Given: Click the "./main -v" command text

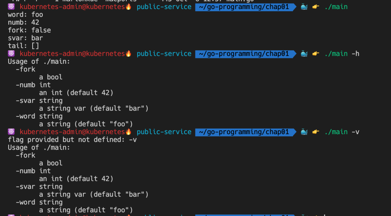Looking at the screenshot, I should (x=342, y=132).
